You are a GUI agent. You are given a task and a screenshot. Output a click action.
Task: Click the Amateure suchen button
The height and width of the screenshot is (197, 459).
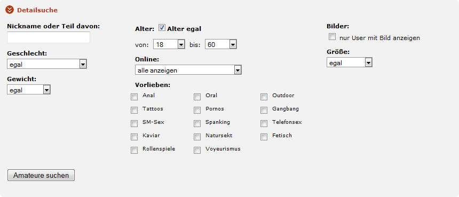point(41,175)
